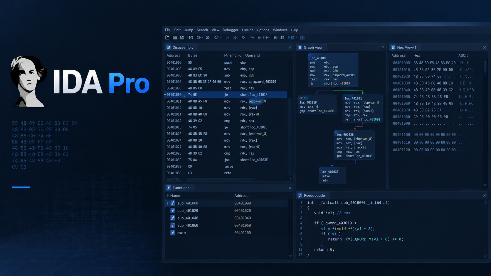Click the double-arrow fast-forward icon in the toolbar
Viewport: 491px width, 276px height.
tap(259, 38)
